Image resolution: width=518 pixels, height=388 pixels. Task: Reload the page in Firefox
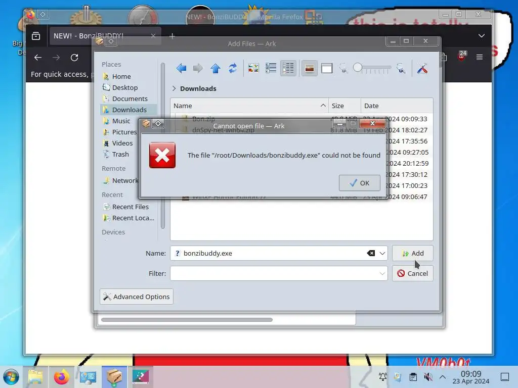click(74, 58)
